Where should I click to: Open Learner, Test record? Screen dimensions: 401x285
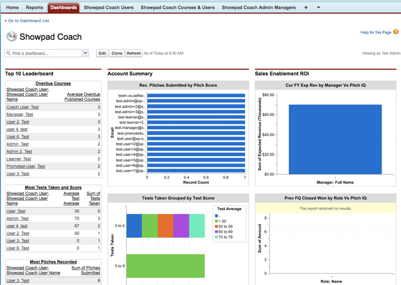19,159
